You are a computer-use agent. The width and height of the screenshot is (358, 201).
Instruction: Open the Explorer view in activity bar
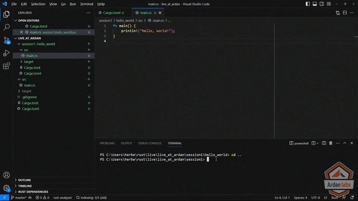(6, 14)
